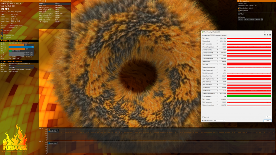276x155 pixels.
Task: Click the Reset button in GPU-Z
Action: tap(268, 117)
